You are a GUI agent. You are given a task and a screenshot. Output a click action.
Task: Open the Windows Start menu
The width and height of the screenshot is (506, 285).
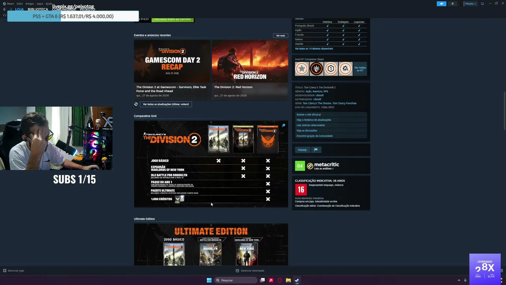[x=209, y=280]
